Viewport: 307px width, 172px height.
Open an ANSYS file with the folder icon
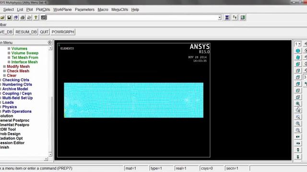tap(2, 18)
